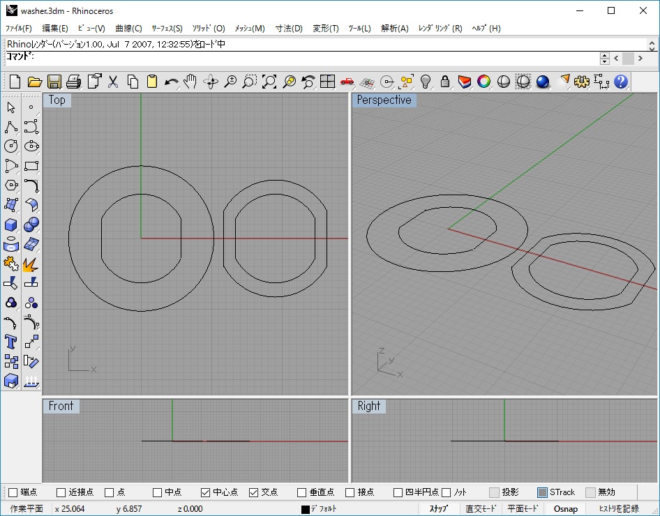Image resolution: width=660 pixels, height=516 pixels.
Task: Uncheck the 中心点 osnap checkbox
Action: point(205,492)
